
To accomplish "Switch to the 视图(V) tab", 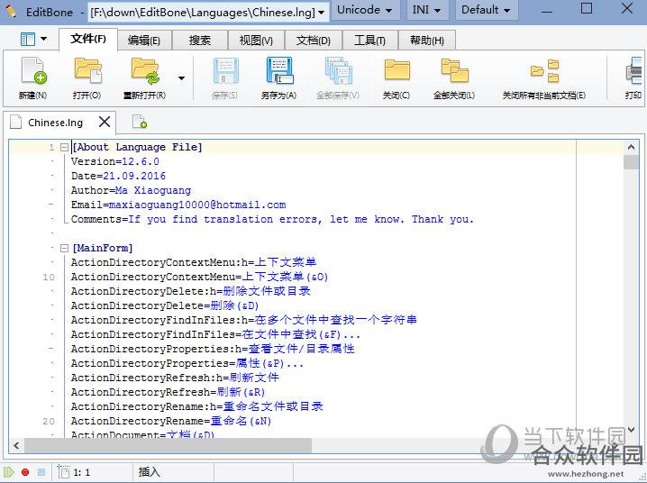I will click(x=256, y=41).
